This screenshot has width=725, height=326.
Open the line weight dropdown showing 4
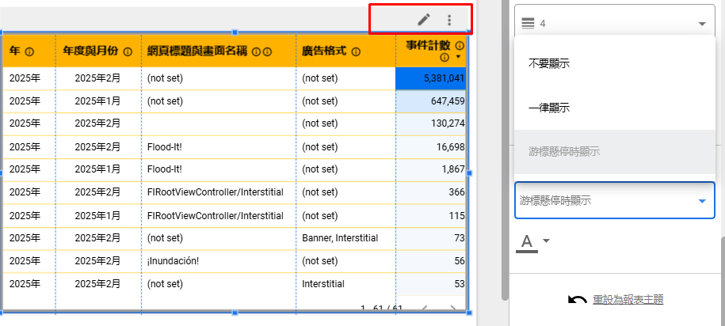614,24
